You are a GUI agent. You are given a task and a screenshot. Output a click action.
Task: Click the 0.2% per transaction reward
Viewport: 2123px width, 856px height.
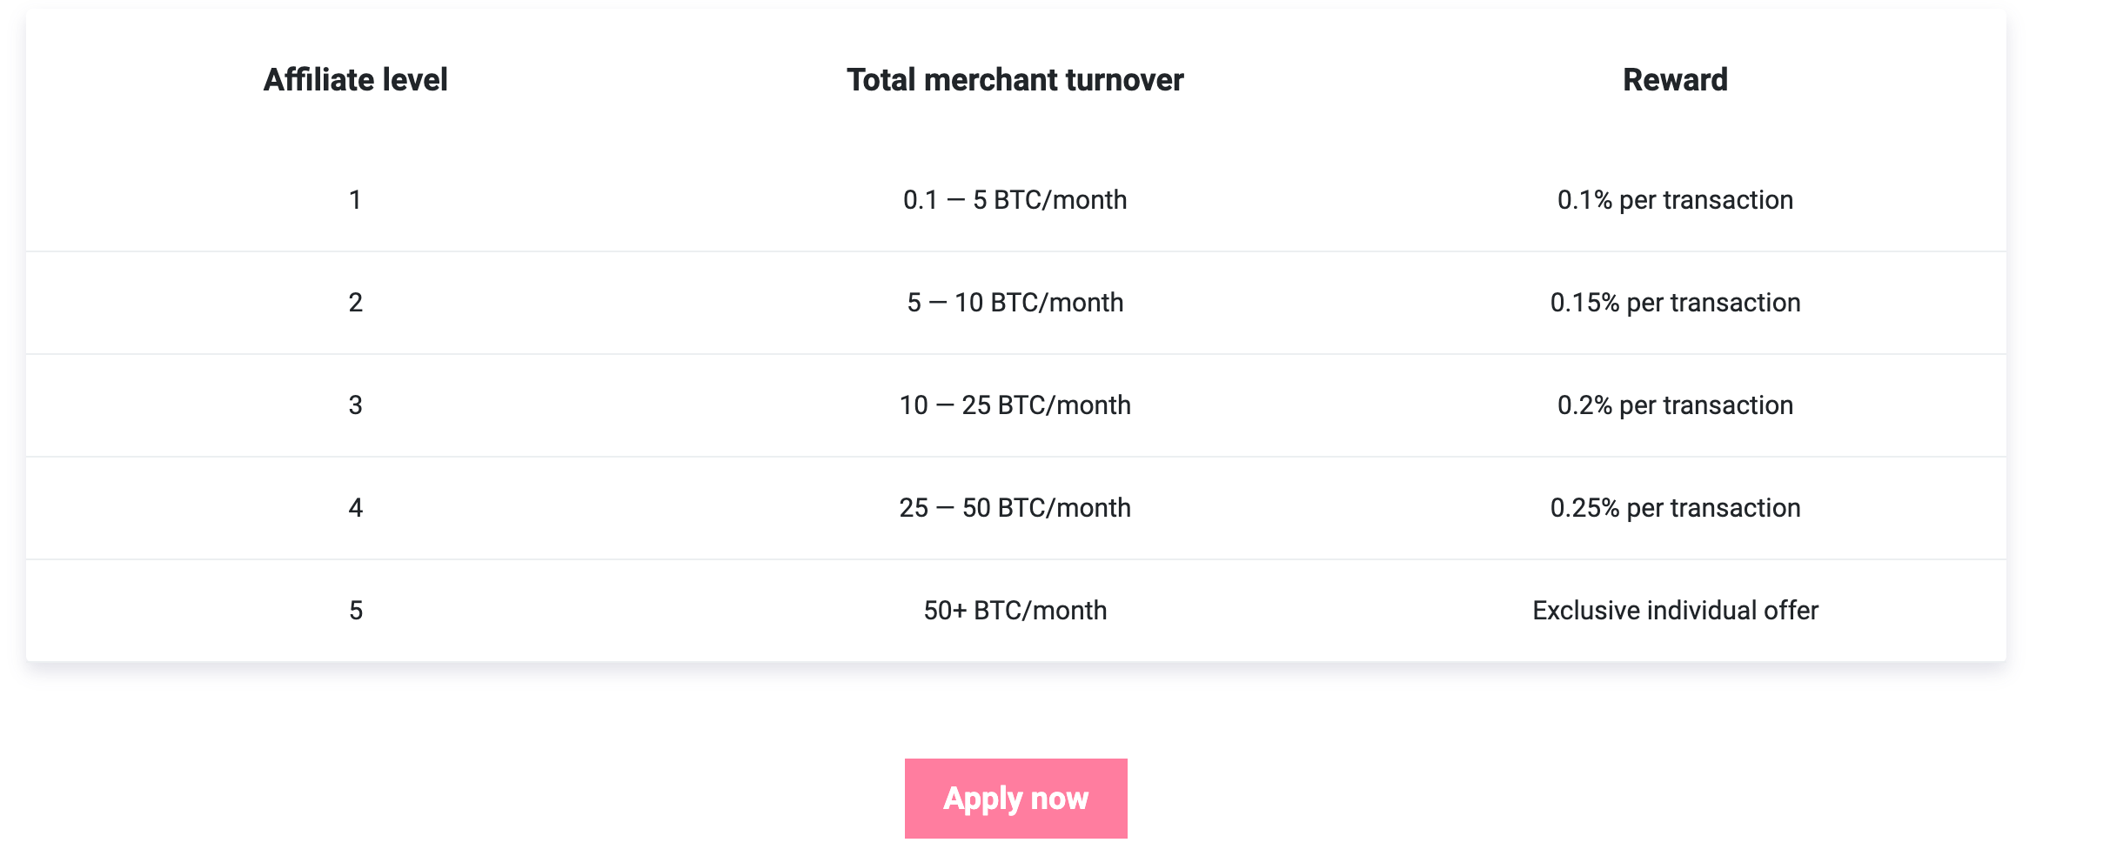(1675, 405)
